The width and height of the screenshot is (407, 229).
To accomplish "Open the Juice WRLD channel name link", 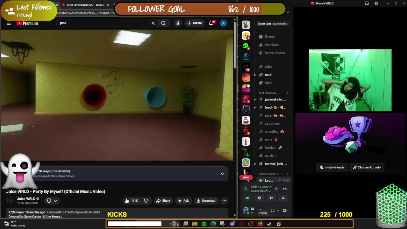I will coord(26,199).
